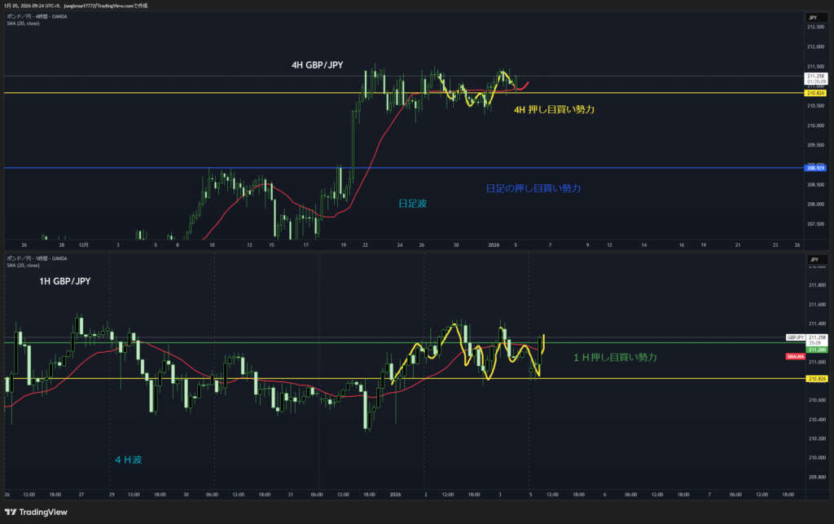834x524 pixels.
Task: Select the '1H 押し目買い勢力' green text label
Action: click(615, 357)
